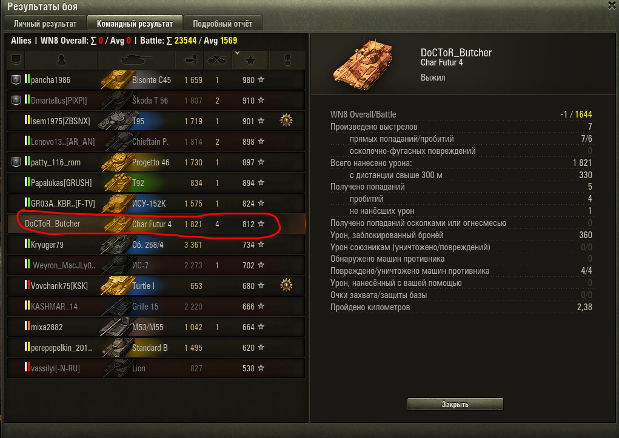Select the Командный результат tab
This screenshot has width=619, height=438.
(x=135, y=23)
